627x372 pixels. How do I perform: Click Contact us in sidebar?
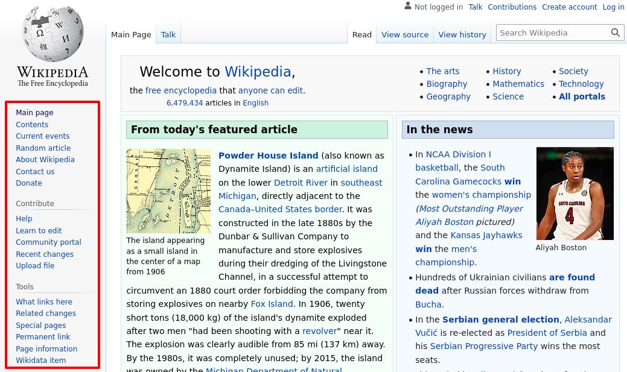[35, 171]
